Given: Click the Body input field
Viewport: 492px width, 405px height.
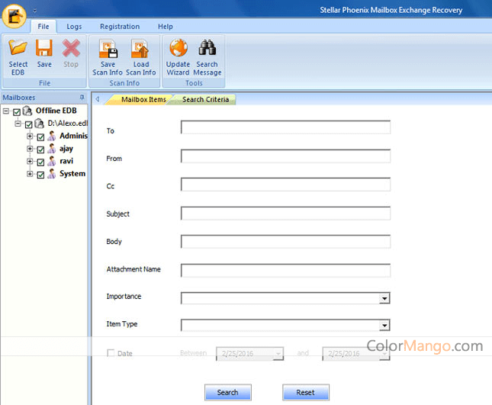Looking at the screenshot, I should [285, 242].
